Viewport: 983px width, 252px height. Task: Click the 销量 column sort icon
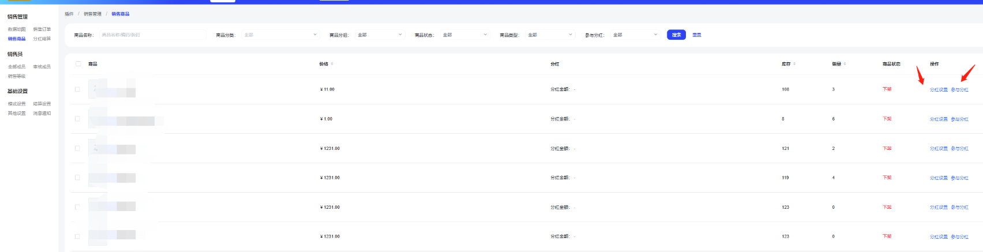(845, 64)
